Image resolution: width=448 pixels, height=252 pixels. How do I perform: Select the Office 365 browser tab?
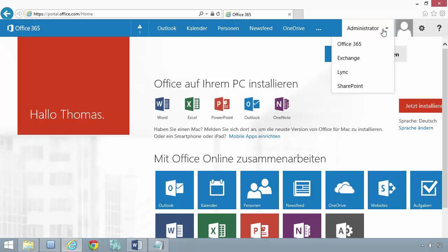(258, 14)
